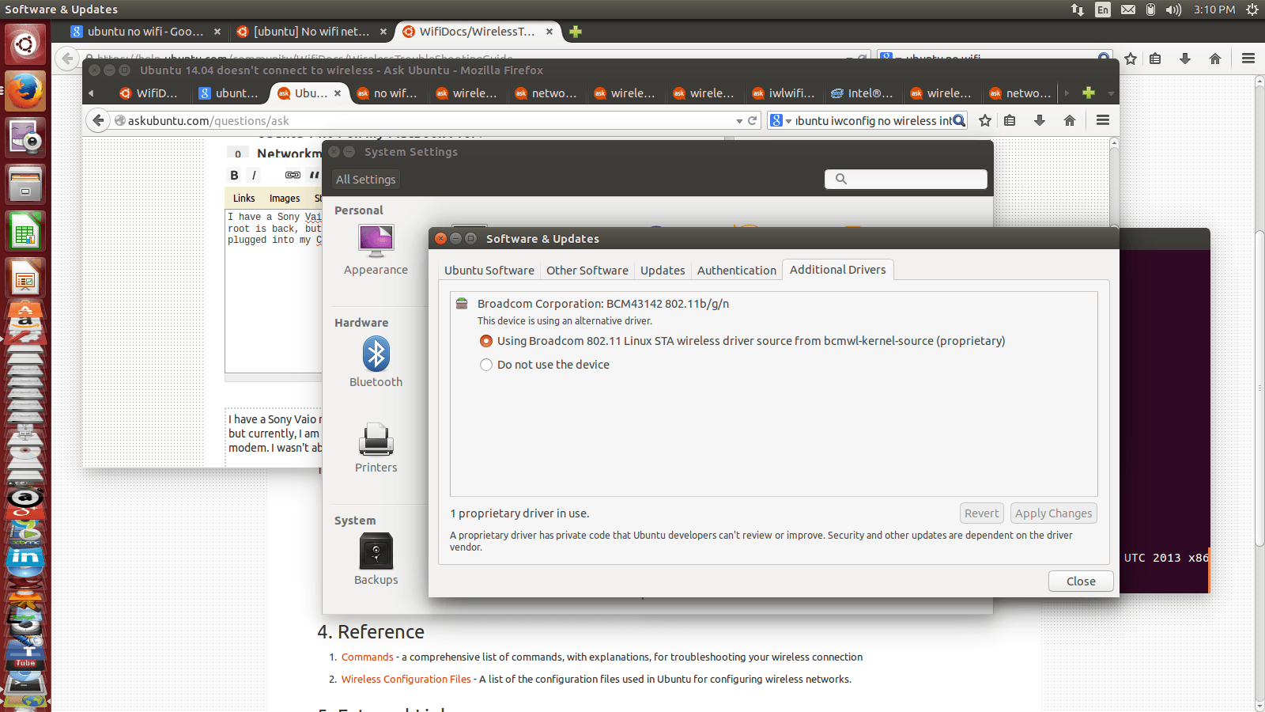Switch to Updates tab
The width and height of the screenshot is (1265, 712).
coord(663,271)
